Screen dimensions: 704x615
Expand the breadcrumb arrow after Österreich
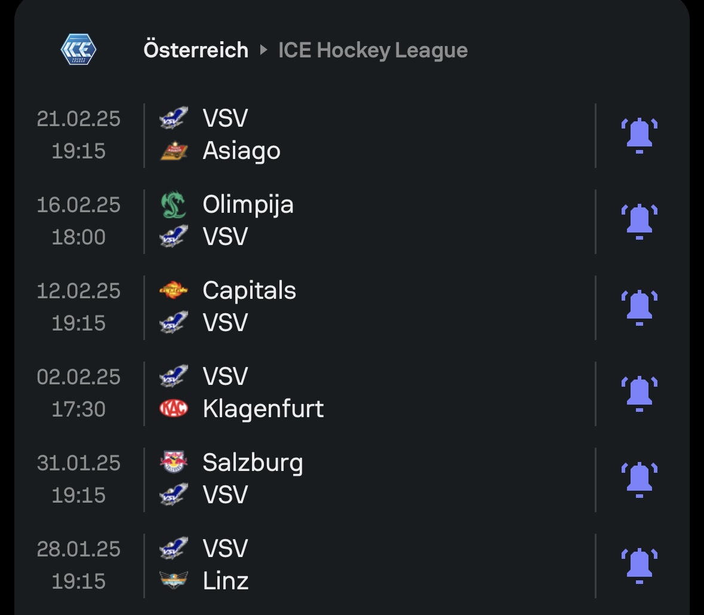pyautogui.click(x=263, y=50)
